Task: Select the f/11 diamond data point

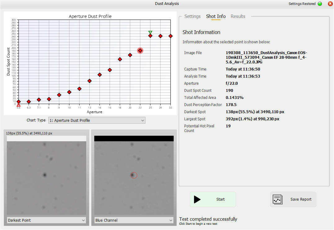Action: click(x=79, y=89)
